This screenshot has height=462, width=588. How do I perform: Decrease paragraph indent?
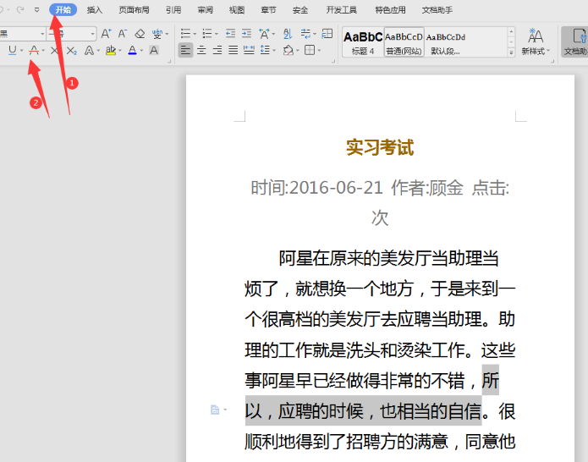[x=230, y=34]
